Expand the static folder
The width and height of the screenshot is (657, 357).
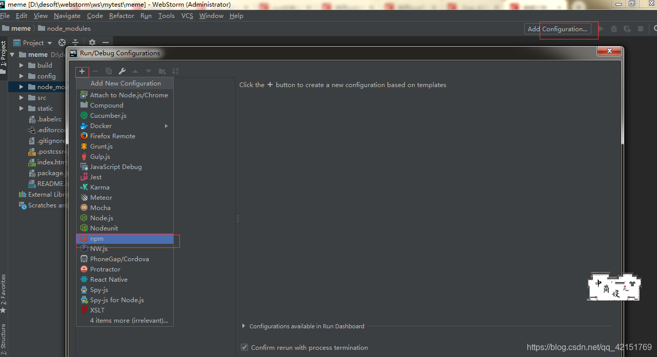pyautogui.click(x=21, y=108)
